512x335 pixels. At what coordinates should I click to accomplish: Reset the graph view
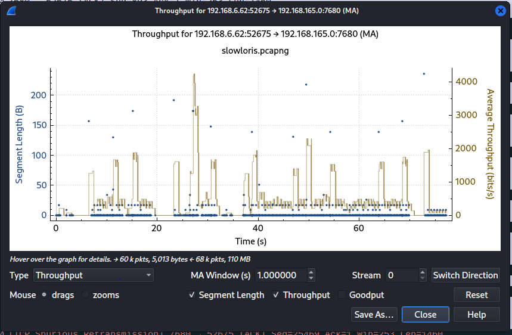point(476,295)
